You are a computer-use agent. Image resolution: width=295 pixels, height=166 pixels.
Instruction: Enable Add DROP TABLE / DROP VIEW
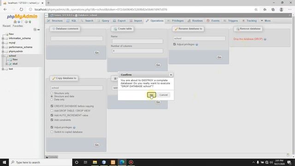click(52, 111)
